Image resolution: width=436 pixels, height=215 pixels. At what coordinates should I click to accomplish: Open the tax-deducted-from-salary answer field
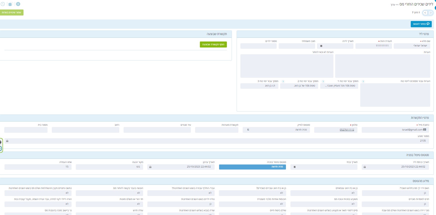pos(395,193)
